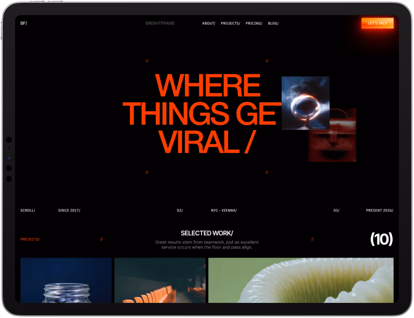
Task: Click the 'Great results stem from teamwork' paragraph
Action: tap(207, 245)
